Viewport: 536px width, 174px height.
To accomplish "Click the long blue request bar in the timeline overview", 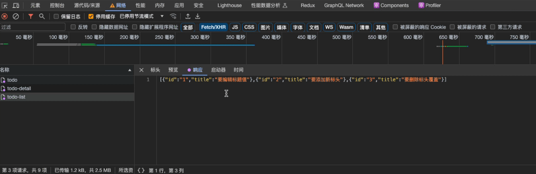I will point(175,45).
